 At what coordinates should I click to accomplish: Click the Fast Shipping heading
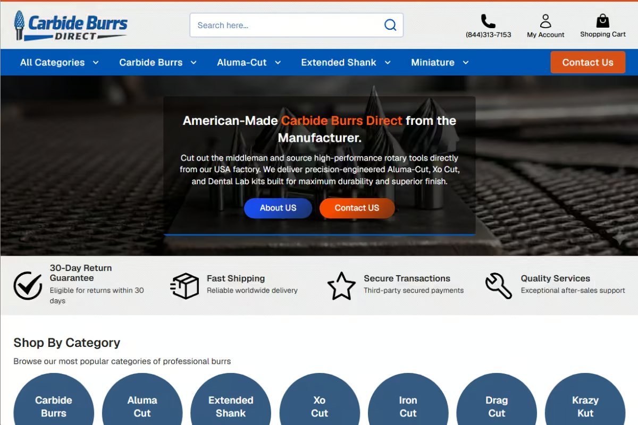pyautogui.click(x=236, y=278)
